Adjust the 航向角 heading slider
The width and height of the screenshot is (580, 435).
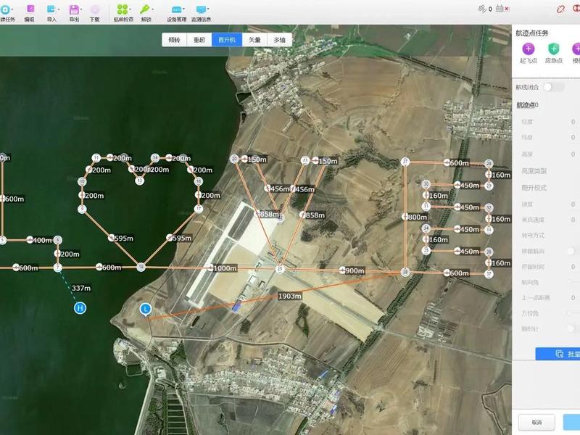point(573,282)
